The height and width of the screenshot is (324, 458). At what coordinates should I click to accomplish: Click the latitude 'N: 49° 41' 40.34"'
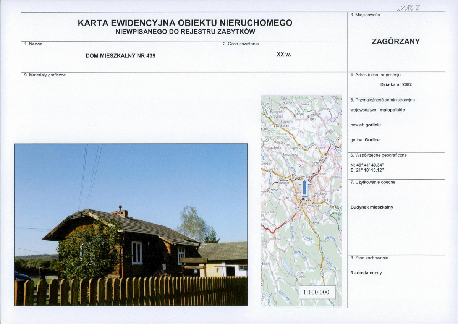pos(367,165)
